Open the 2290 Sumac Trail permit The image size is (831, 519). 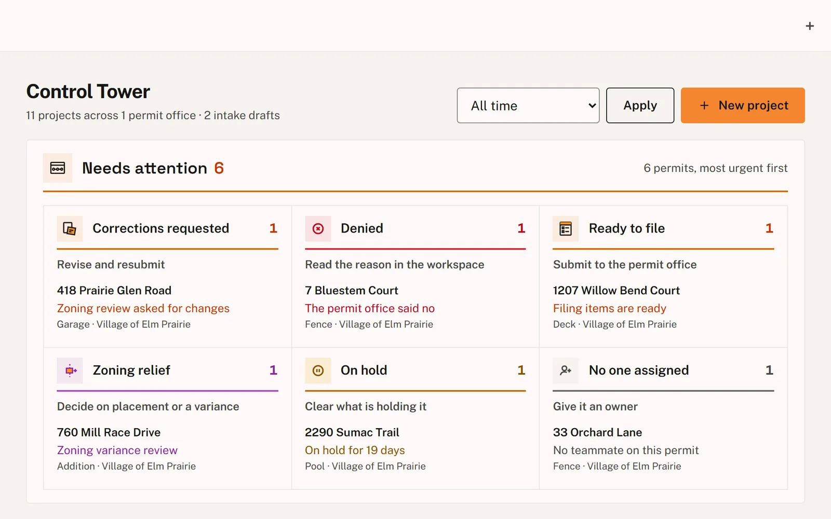pyautogui.click(x=352, y=432)
